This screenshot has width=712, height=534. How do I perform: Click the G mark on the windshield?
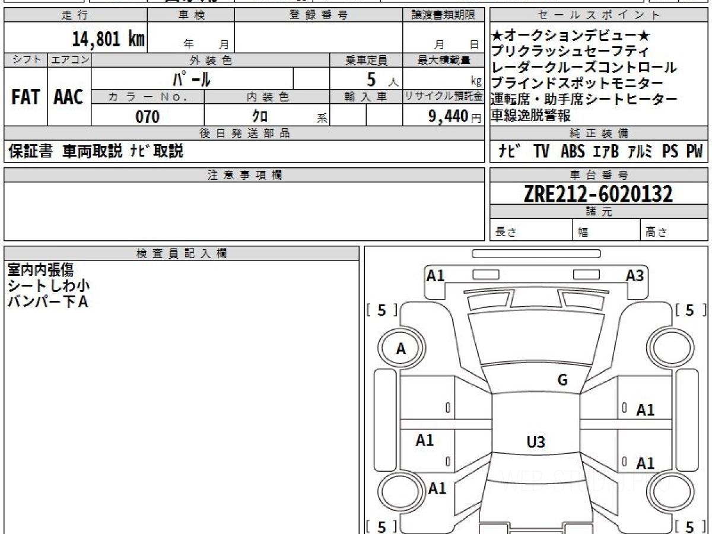pyautogui.click(x=562, y=380)
